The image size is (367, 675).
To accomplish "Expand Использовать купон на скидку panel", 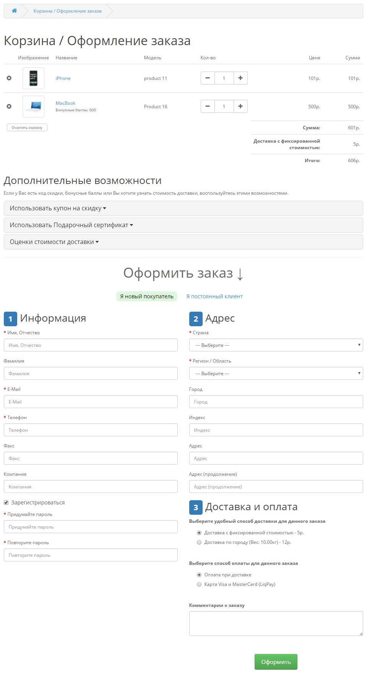I will pos(58,208).
